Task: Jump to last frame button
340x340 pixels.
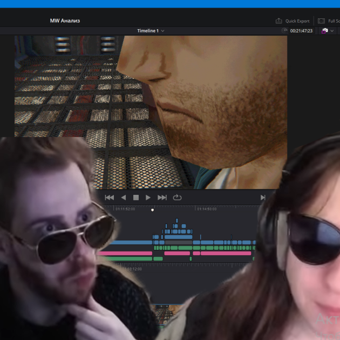Action: click(x=162, y=198)
